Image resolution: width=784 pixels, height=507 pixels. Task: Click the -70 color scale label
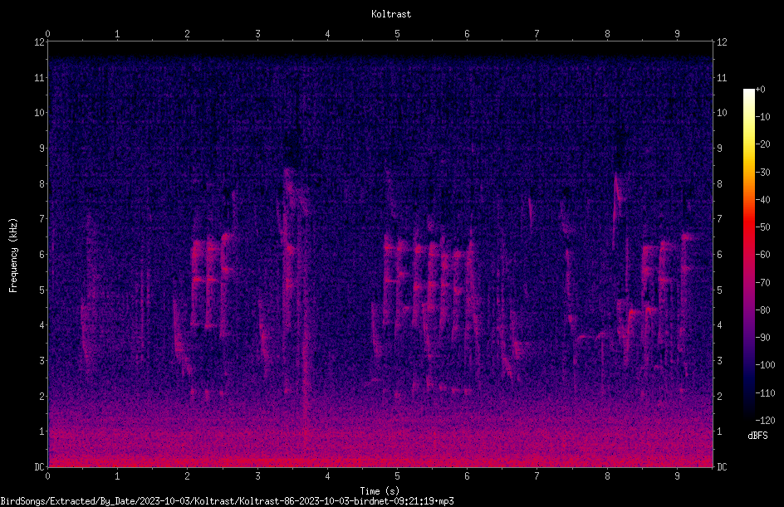pyautogui.click(x=762, y=283)
